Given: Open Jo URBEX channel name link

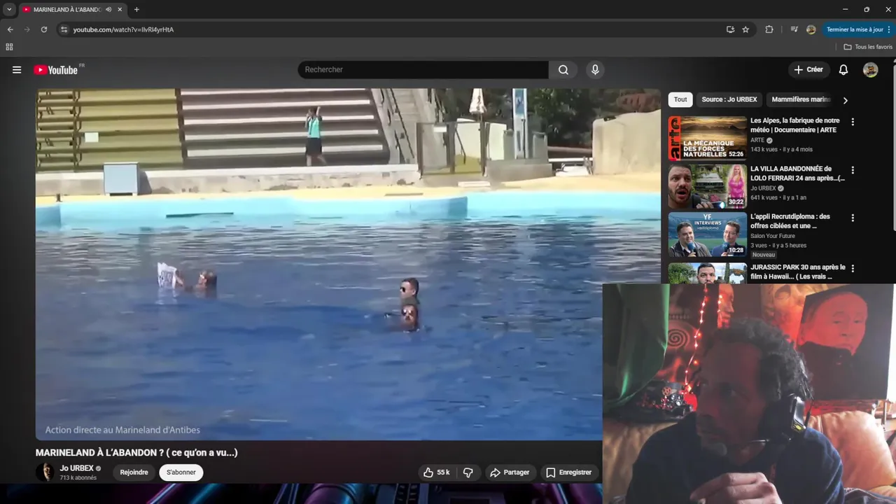Looking at the screenshot, I should pyautogui.click(x=76, y=468).
